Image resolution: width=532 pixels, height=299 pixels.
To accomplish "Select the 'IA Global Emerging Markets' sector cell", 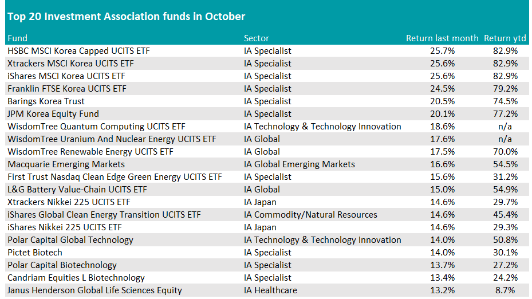I will [x=300, y=164].
